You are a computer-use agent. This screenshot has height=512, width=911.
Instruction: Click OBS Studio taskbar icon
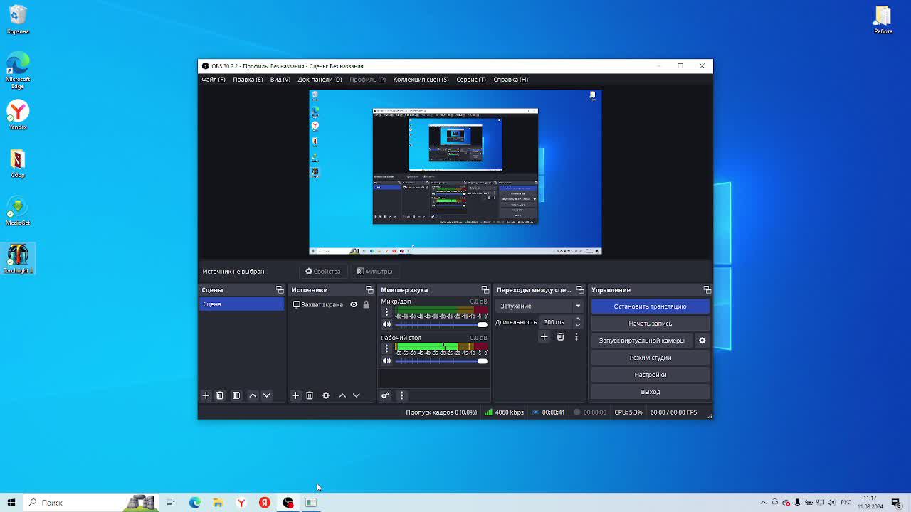click(288, 503)
